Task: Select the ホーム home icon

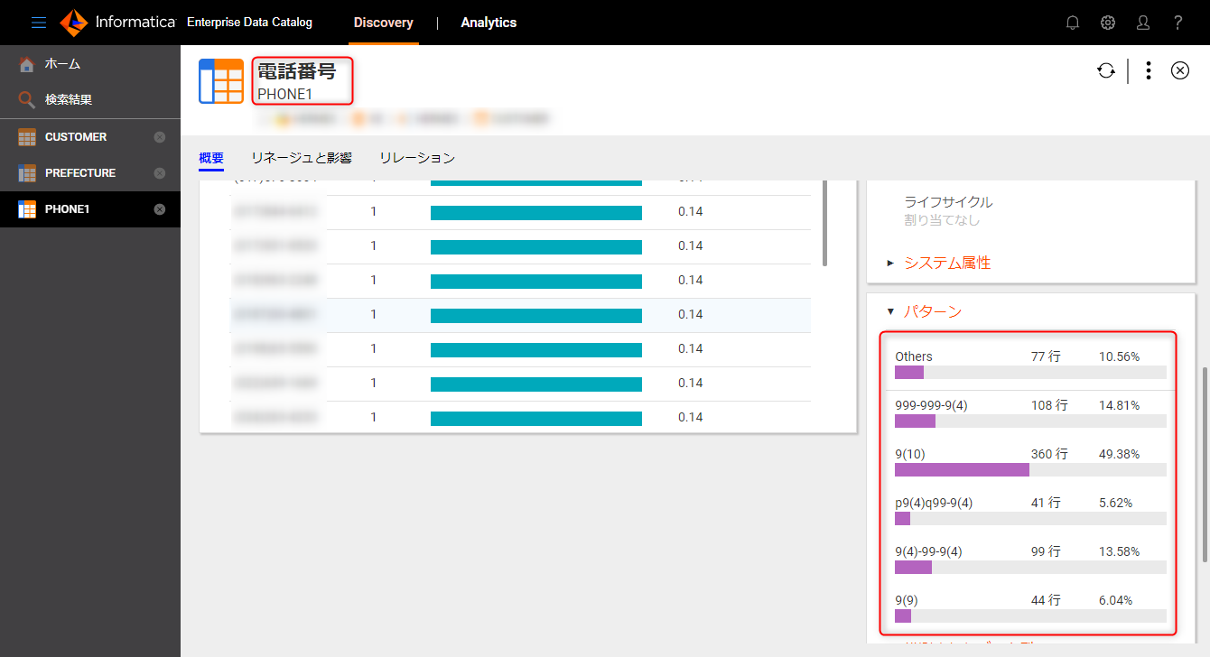Action: point(25,64)
